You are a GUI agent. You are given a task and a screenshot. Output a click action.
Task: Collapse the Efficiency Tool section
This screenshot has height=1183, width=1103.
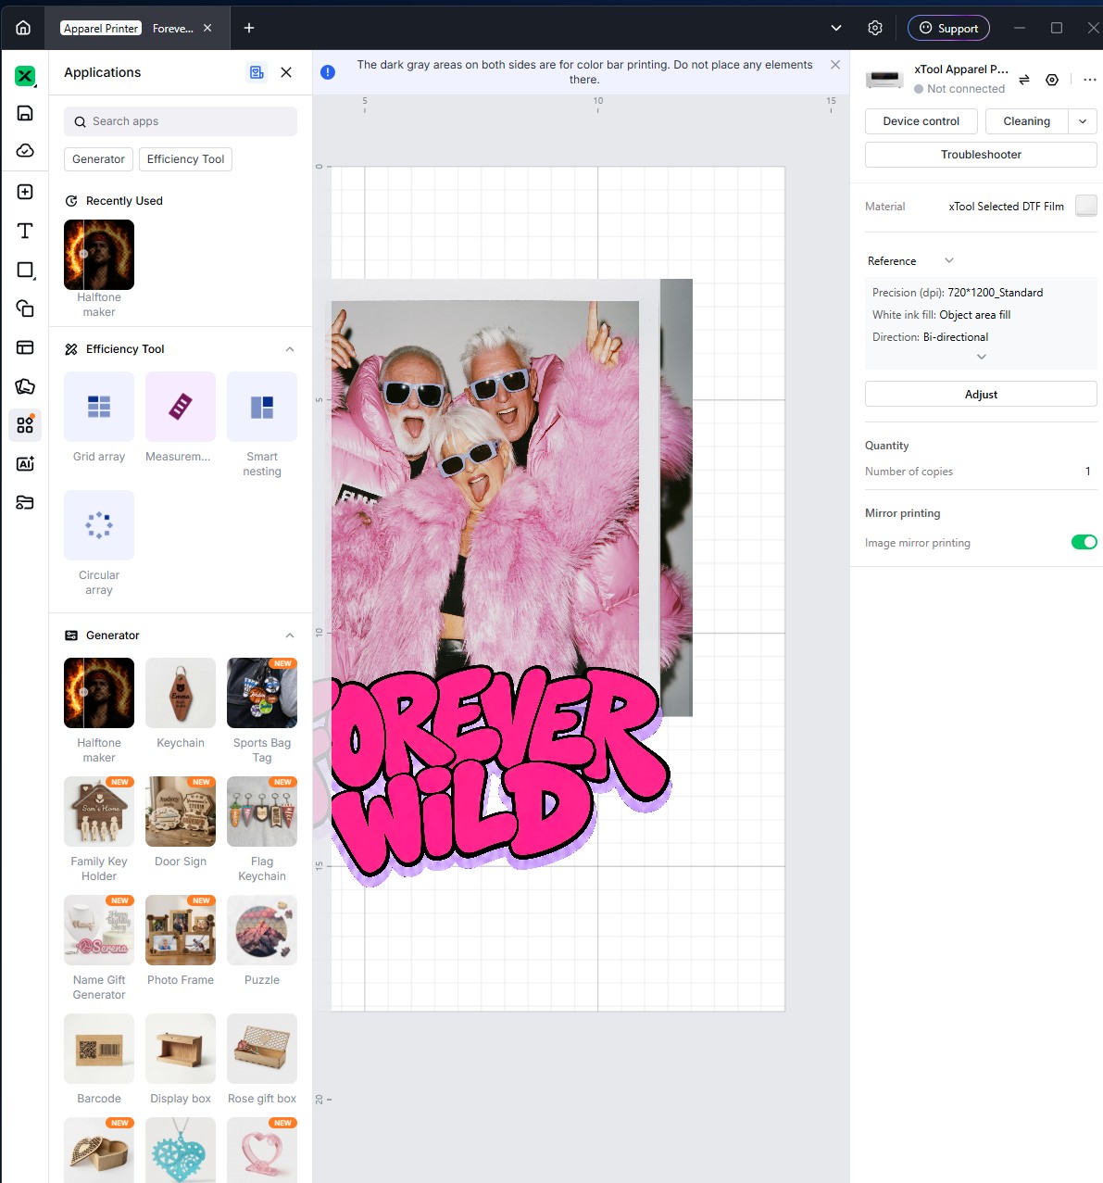[290, 349]
